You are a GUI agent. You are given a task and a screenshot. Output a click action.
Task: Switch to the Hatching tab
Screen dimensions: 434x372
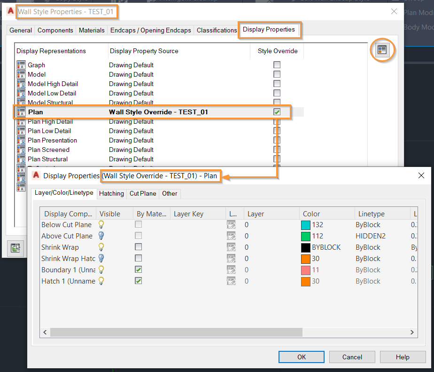111,193
